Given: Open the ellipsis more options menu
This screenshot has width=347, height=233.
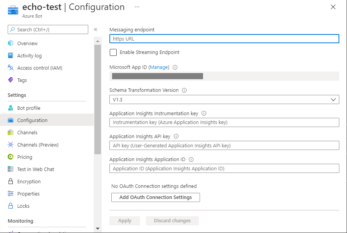Looking at the screenshot, I should [137, 7].
